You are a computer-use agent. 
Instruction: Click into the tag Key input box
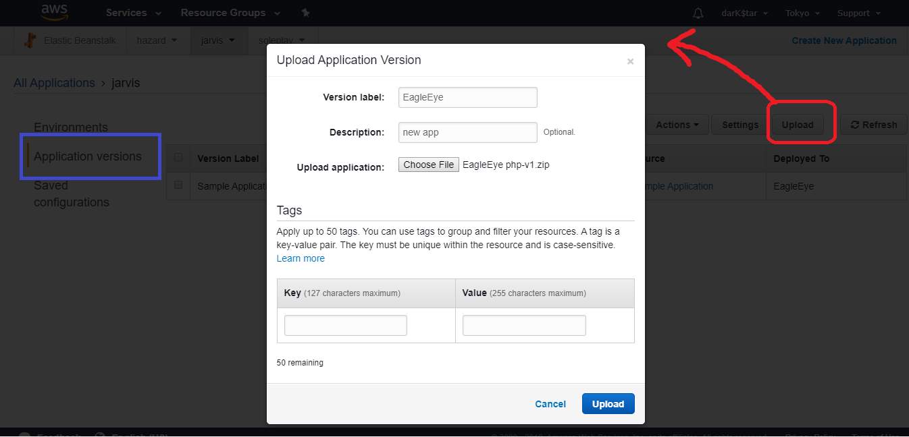[x=346, y=325]
